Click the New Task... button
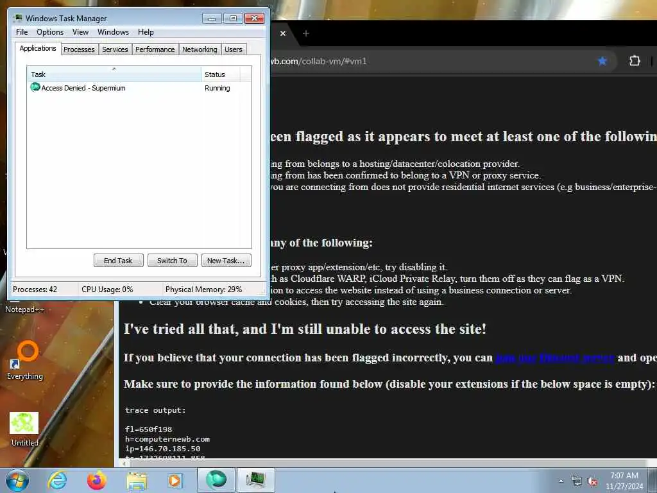This screenshot has width=657, height=493. (226, 261)
